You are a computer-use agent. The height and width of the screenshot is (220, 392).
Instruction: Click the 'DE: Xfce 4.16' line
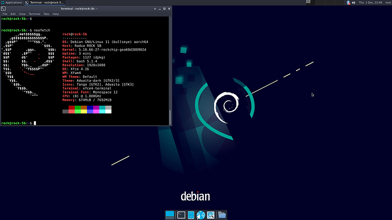pyautogui.click(x=76, y=69)
